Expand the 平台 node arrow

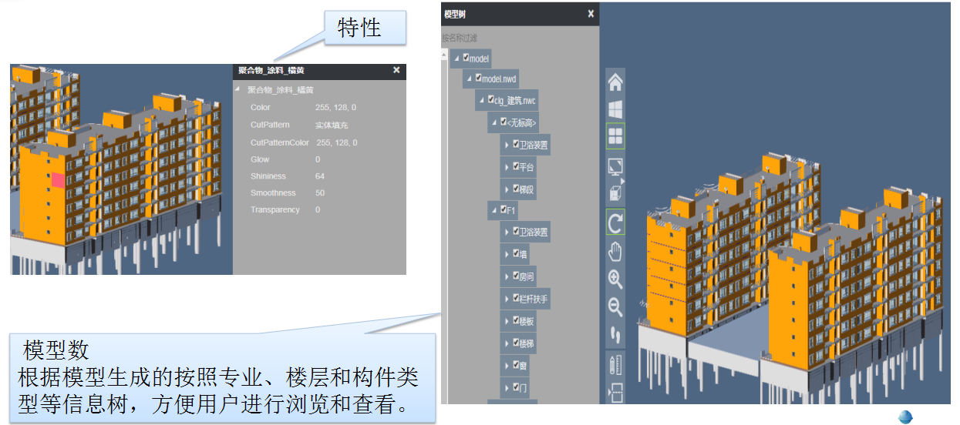pyautogui.click(x=507, y=167)
